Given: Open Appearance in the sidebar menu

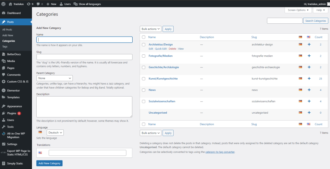Looking at the screenshot, I should click(16, 106).
